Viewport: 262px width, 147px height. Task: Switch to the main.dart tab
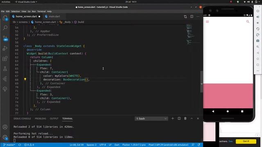coord(54,16)
